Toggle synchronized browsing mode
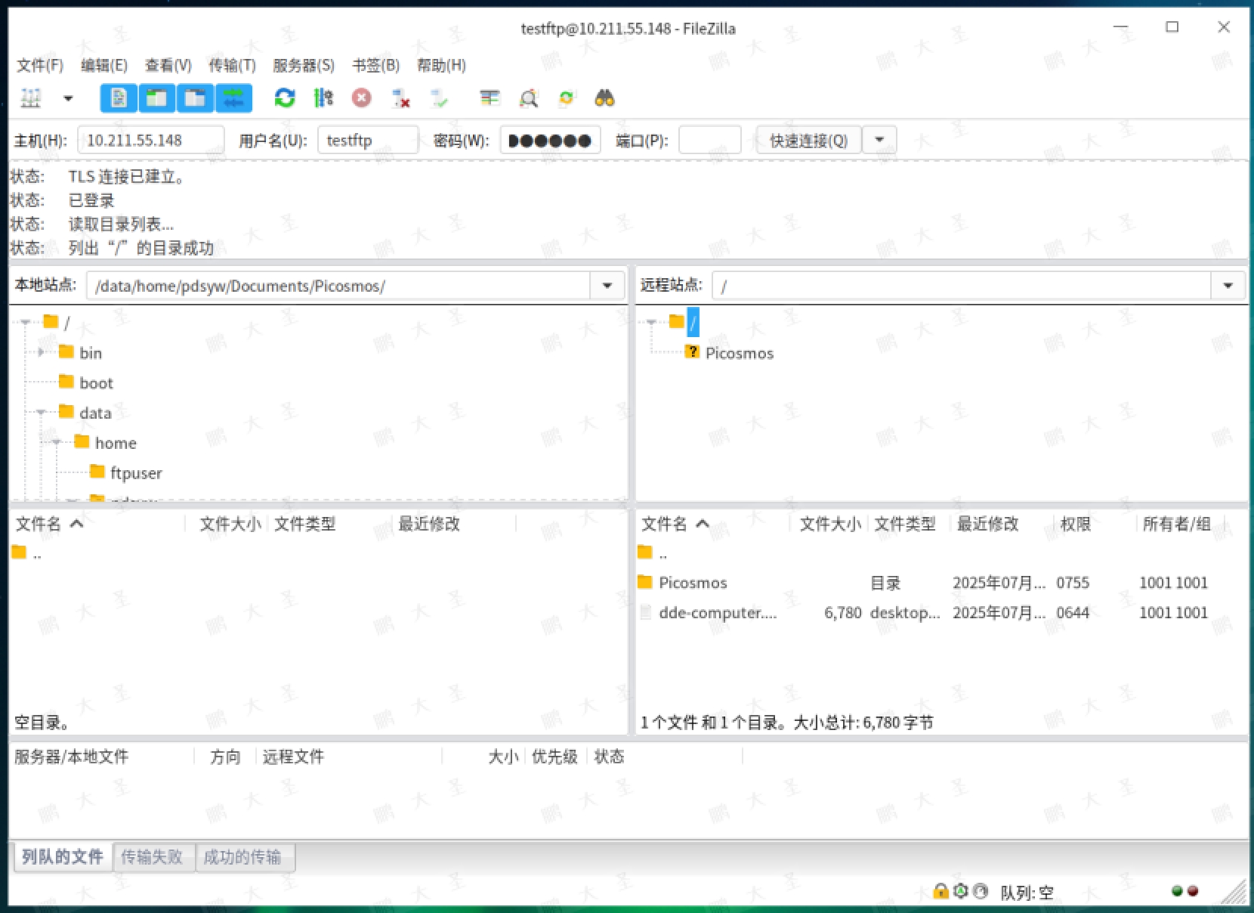 pos(566,98)
